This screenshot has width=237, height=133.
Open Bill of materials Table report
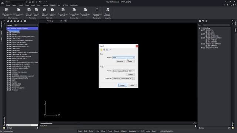coord(19,12)
